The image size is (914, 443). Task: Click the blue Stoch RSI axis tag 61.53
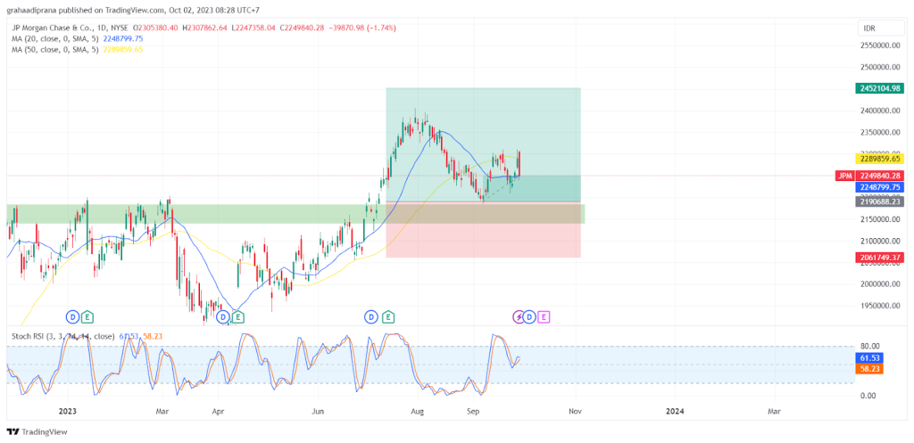(869, 357)
